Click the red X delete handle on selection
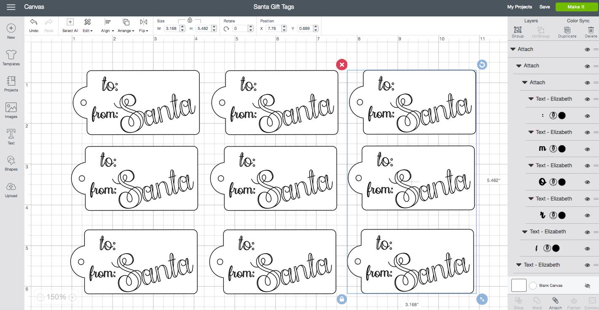 [342, 64]
